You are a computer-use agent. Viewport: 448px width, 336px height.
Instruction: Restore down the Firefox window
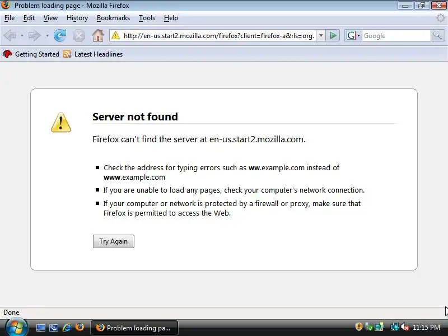click(422, 6)
